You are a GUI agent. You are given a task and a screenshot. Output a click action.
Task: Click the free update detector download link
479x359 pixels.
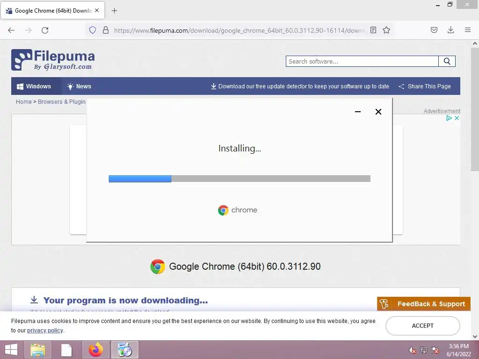click(x=300, y=86)
